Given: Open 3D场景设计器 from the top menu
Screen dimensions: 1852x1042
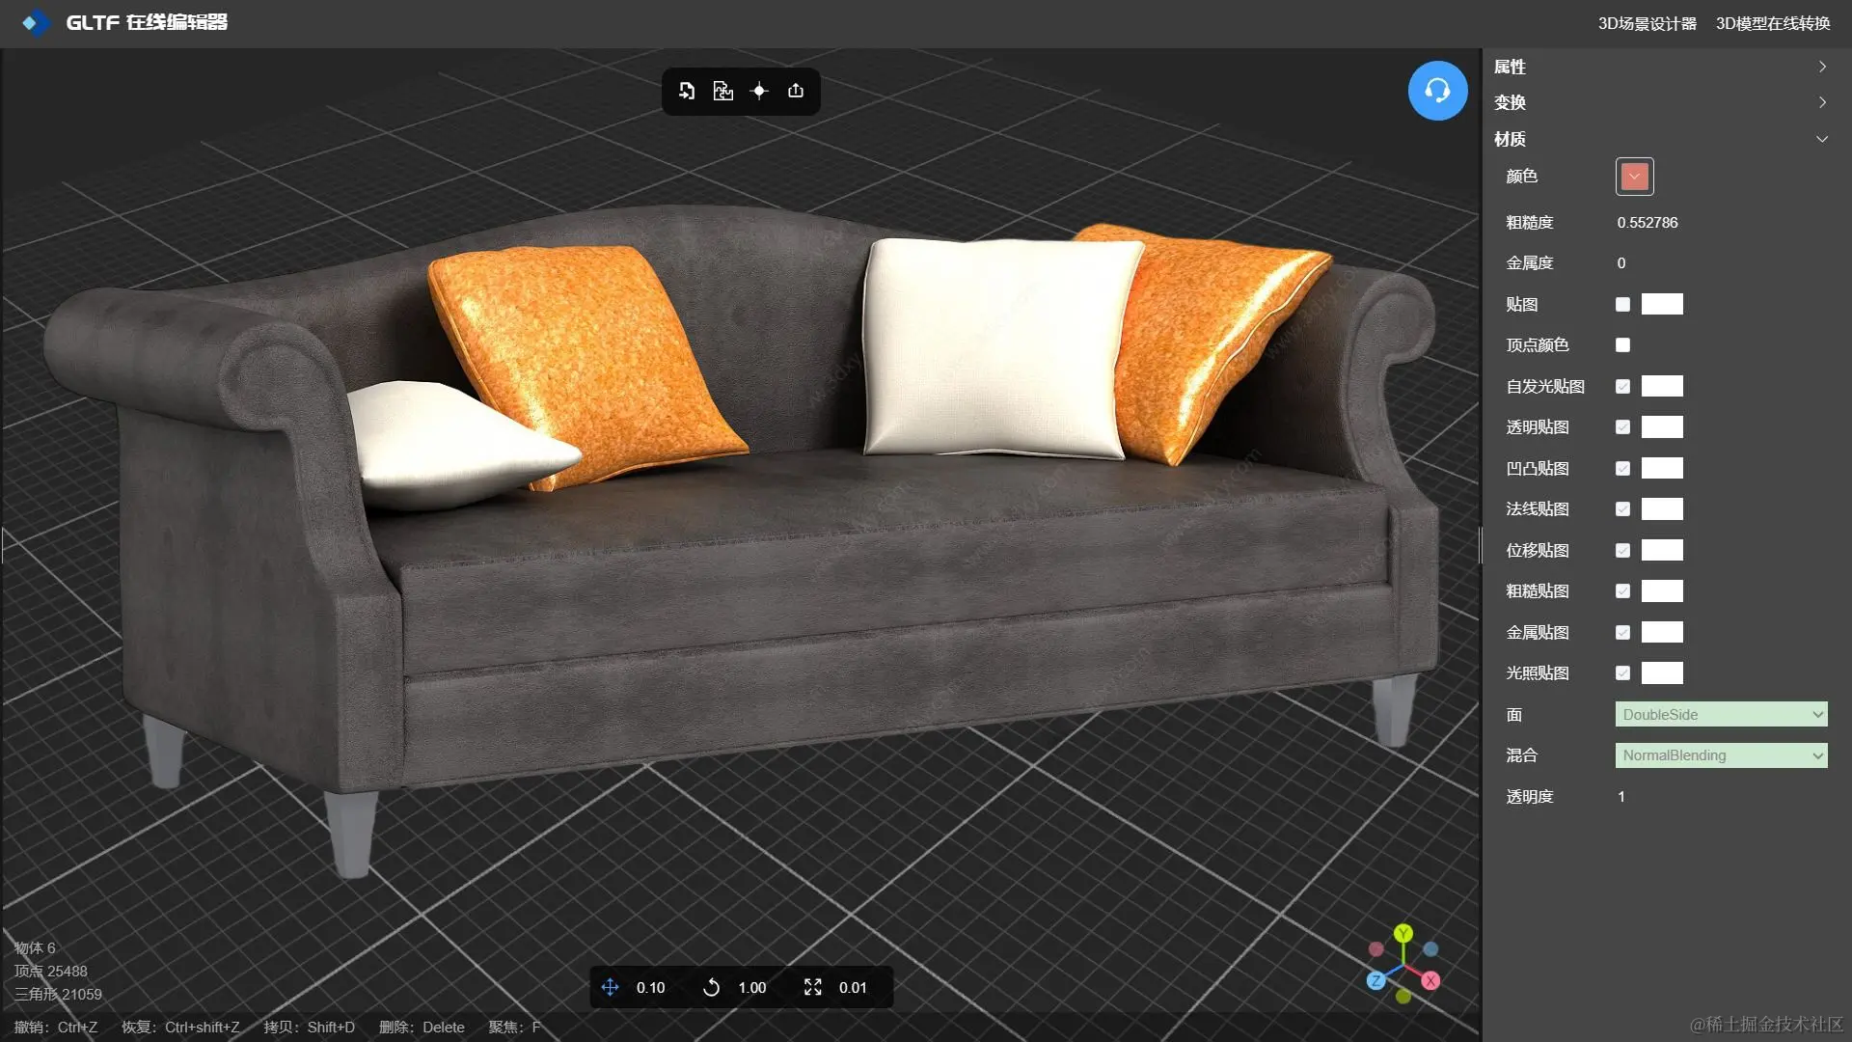Looking at the screenshot, I should (1647, 23).
